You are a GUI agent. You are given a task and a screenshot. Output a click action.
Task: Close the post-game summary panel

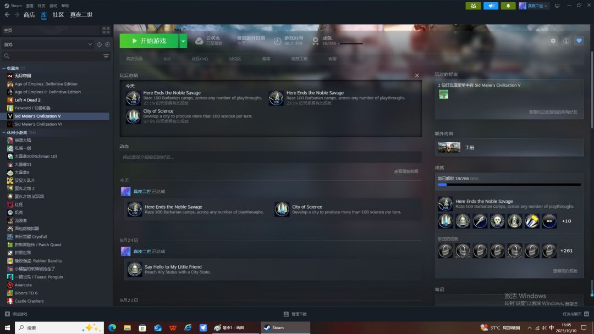coord(417,75)
